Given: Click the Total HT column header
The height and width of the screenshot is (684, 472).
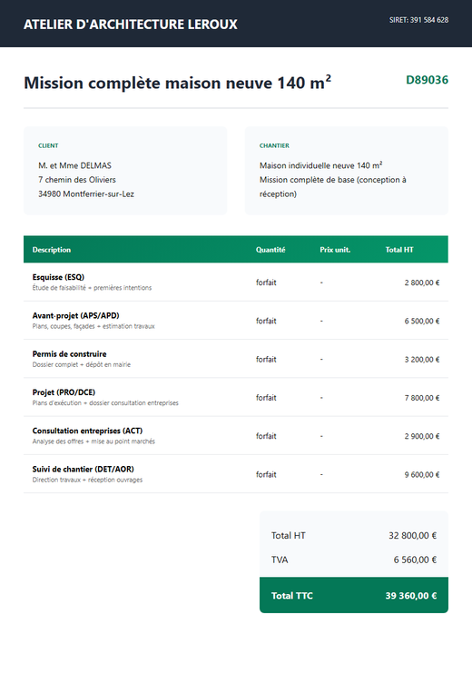Looking at the screenshot, I should click(399, 250).
